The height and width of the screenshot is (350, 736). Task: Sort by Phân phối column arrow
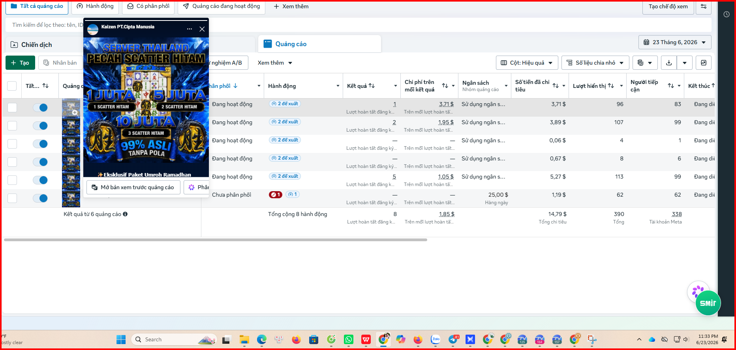click(236, 86)
